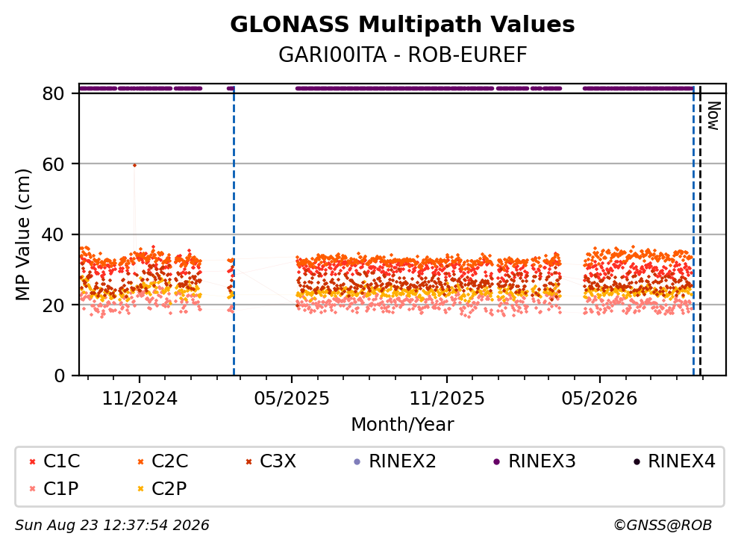Click the RINEX3 legend entry
The height and width of the screenshot is (548, 741).
tap(534, 461)
